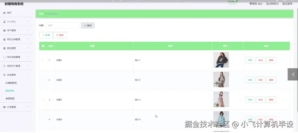Check the checkbox for row 标题1
Screen dimensions: 298x133
coord(43,60)
